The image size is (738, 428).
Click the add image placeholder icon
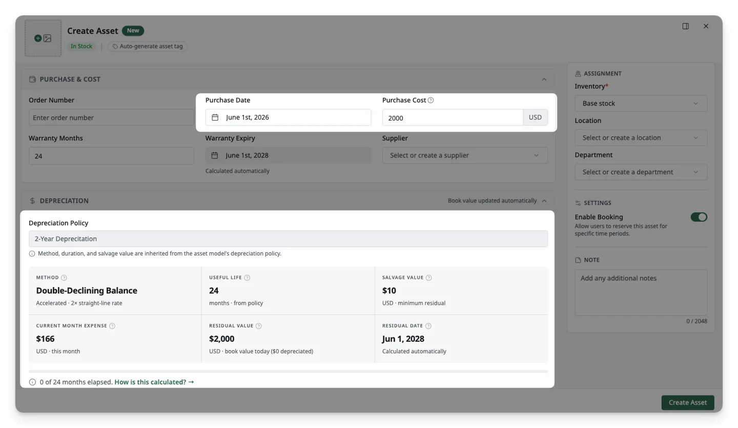[x=43, y=38]
